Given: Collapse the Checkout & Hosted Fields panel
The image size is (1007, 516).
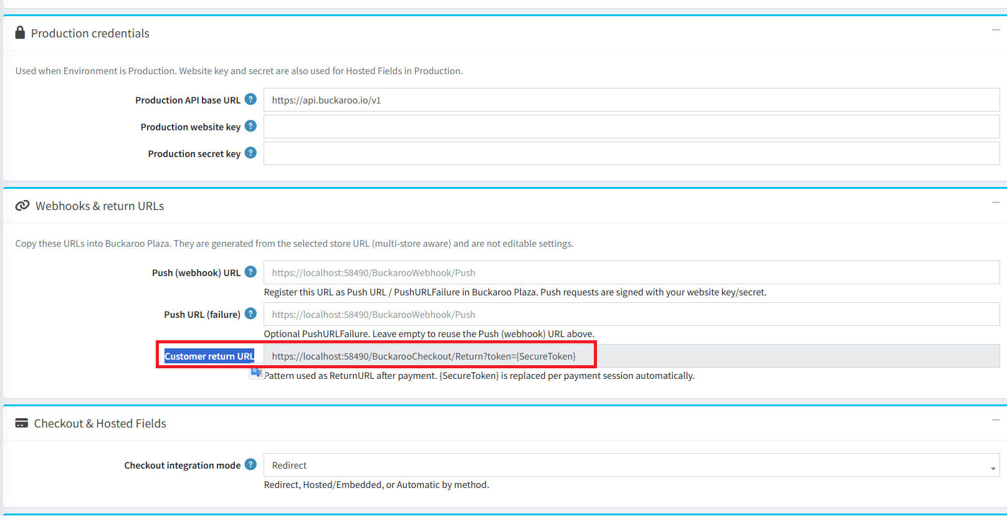Looking at the screenshot, I should (x=996, y=420).
